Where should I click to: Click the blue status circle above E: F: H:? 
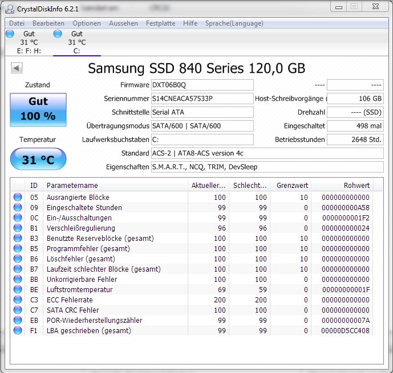tap(10, 34)
